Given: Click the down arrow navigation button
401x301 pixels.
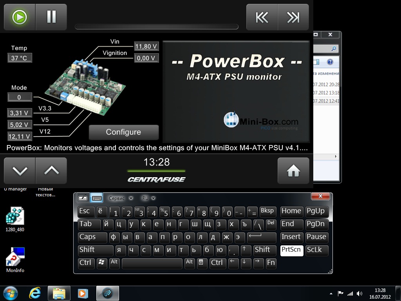Looking at the screenshot, I should coord(20,170).
